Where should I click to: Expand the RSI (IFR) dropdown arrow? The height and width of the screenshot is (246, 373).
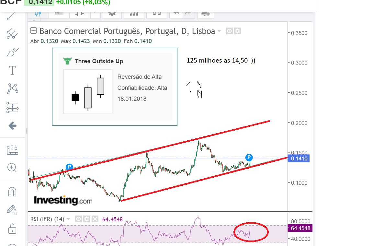[x=68, y=219]
